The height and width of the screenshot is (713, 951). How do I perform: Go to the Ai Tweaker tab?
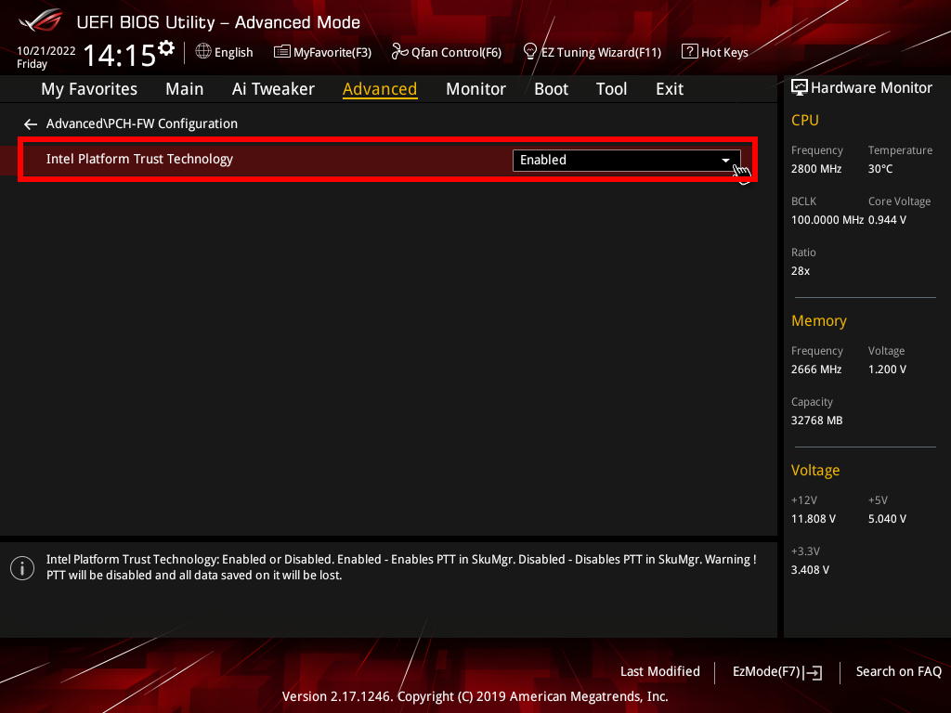pos(273,89)
